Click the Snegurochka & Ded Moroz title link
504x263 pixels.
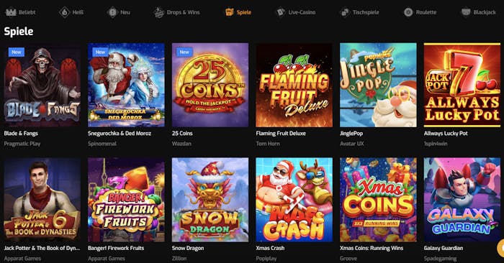pos(120,133)
